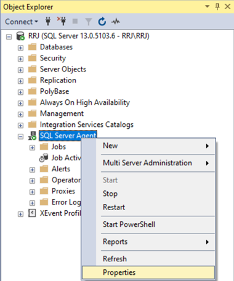Select the Always On High Availability label
234x281 pixels.
coord(85,102)
